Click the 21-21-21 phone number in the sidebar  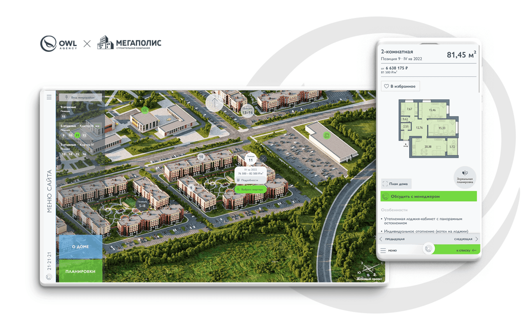pos(49,261)
